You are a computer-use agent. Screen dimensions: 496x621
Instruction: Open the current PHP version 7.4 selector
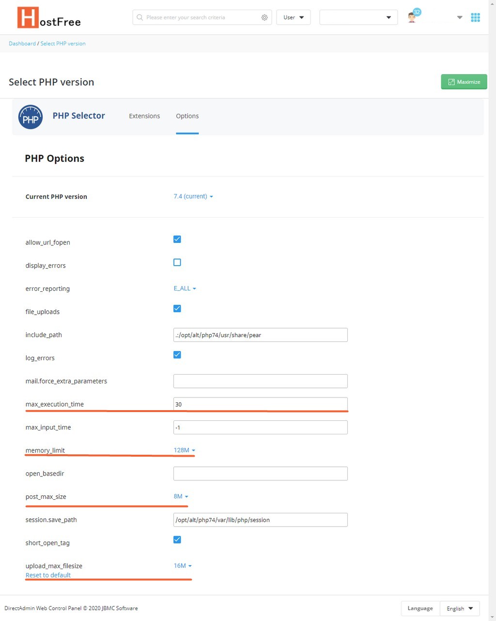pos(193,196)
